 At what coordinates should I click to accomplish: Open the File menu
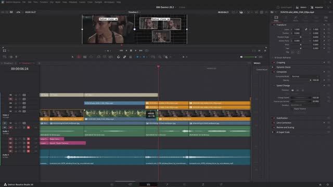coord(24,2)
